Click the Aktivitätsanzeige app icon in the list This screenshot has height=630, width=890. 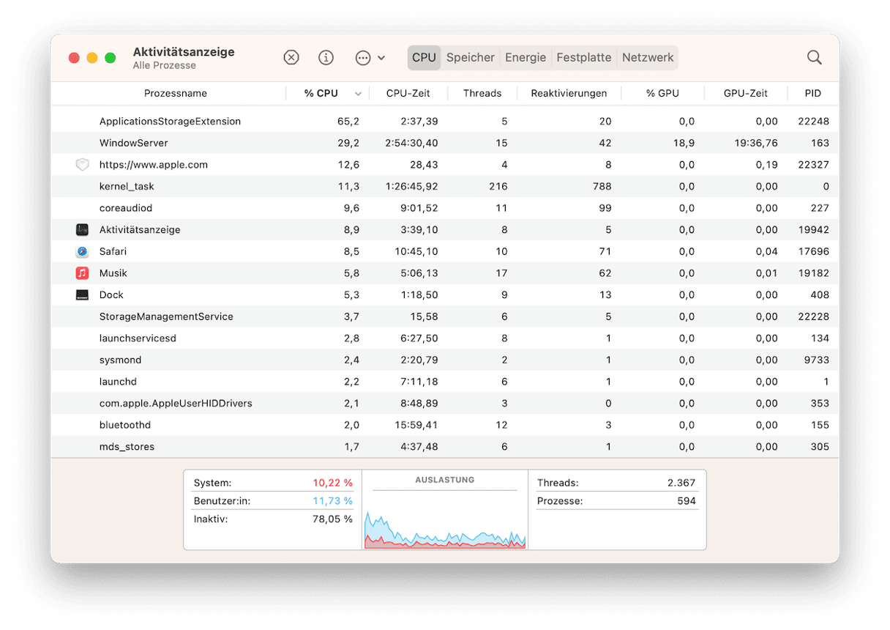[82, 230]
